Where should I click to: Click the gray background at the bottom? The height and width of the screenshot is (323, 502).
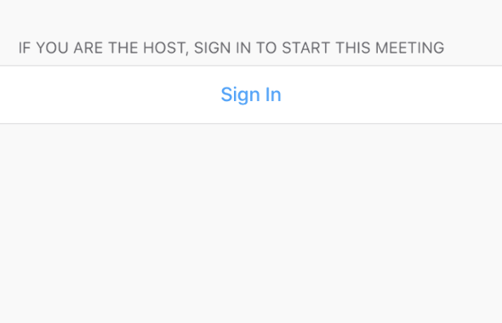point(251,288)
